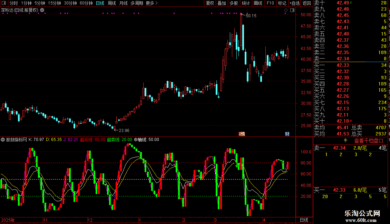390x224 pixels.
Task: Click the 财 financial marker on chart
Action: tap(287, 134)
